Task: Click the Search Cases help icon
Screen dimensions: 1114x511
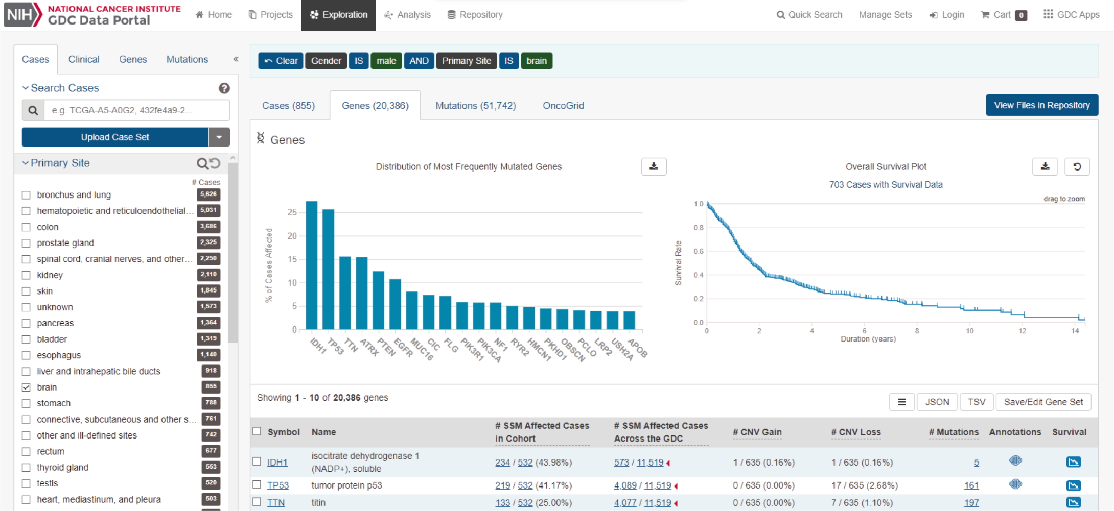Action: click(224, 88)
